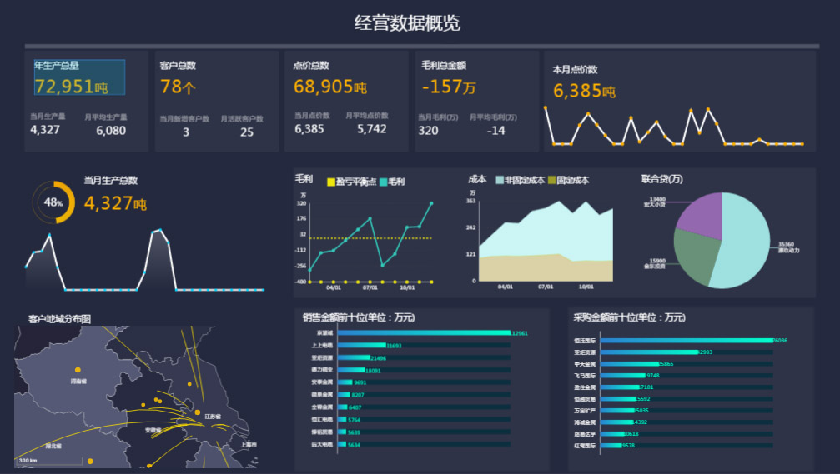Screen dimensions: 840x474
Task: Click the purchase bar labeled 76036
Action: click(x=687, y=340)
